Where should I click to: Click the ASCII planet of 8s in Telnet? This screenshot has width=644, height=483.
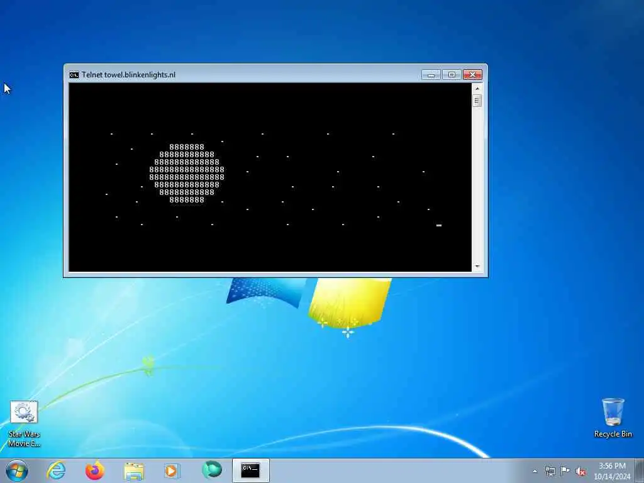[187, 174]
